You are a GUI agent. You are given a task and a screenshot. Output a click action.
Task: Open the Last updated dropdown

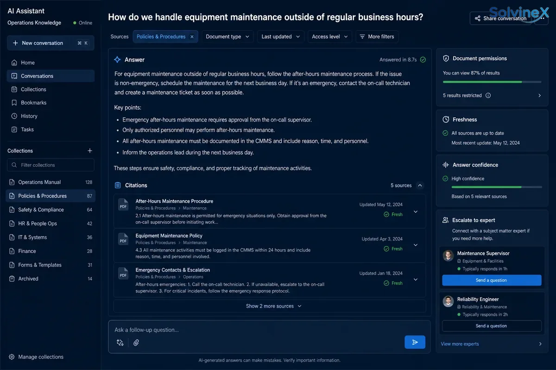281,37
